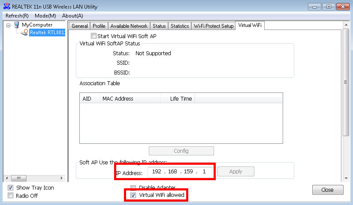
Task: Enable Start Virtual WiFi Soft AP checkbox
Action: tap(94, 36)
